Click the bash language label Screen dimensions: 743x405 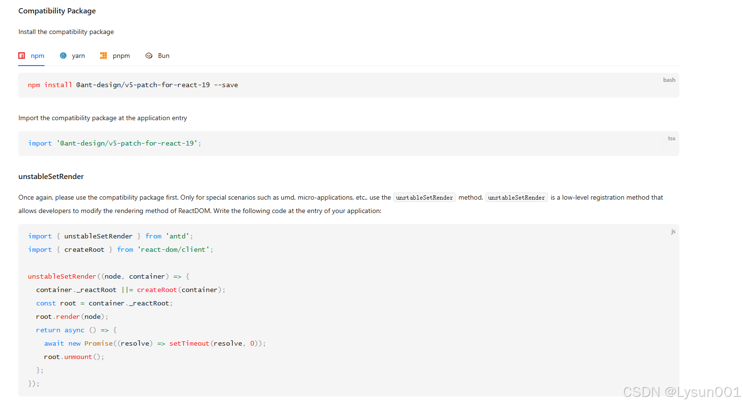point(669,79)
